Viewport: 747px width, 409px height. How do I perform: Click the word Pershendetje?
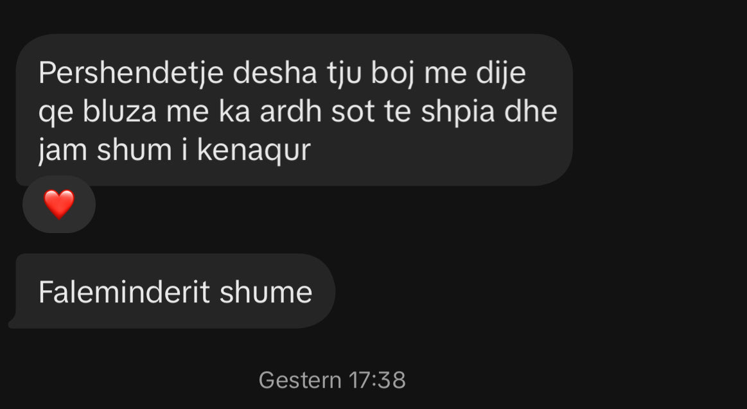click(x=131, y=74)
